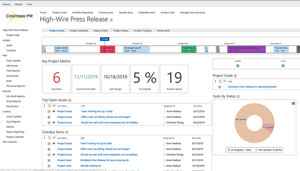Select the purple Create shortlist of possible venues bar
Image resolution: width=300 pixels, height=171 pixels.
coord(246,49)
